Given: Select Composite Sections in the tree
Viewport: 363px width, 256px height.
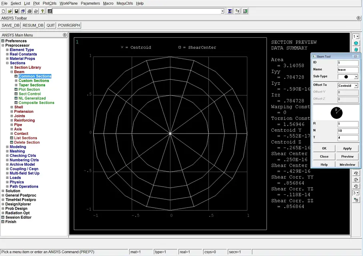Looking at the screenshot, I should pyautogui.click(x=36, y=102).
